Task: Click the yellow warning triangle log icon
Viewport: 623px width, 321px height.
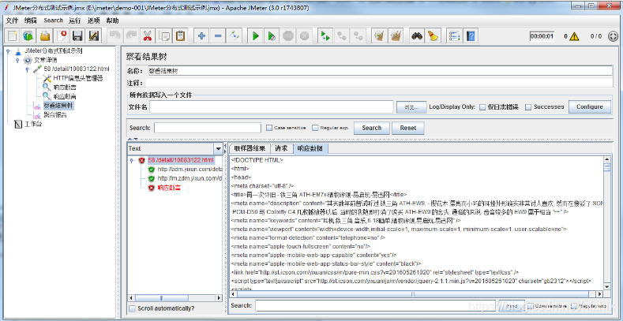Action: coord(574,36)
